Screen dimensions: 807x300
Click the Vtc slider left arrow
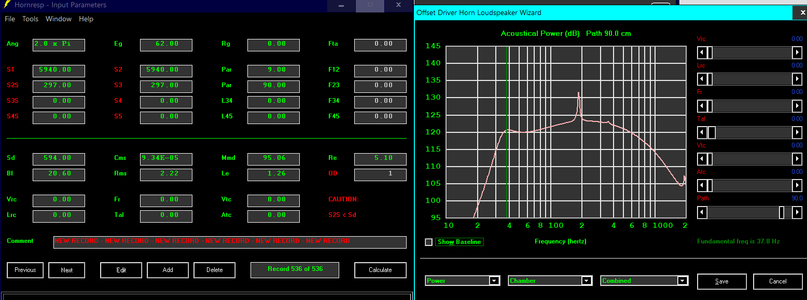[x=702, y=159]
